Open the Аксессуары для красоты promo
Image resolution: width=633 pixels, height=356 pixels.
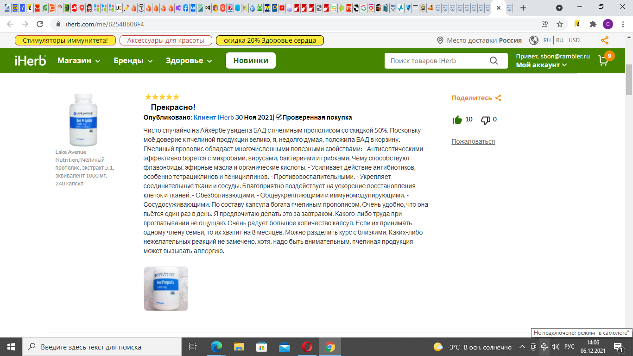pyautogui.click(x=165, y=40)
